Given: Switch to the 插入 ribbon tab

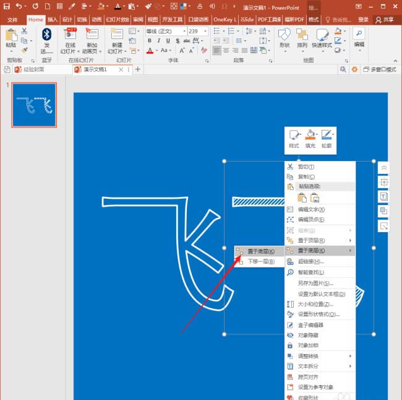Looking at the screenshot, I should point(53,19).
